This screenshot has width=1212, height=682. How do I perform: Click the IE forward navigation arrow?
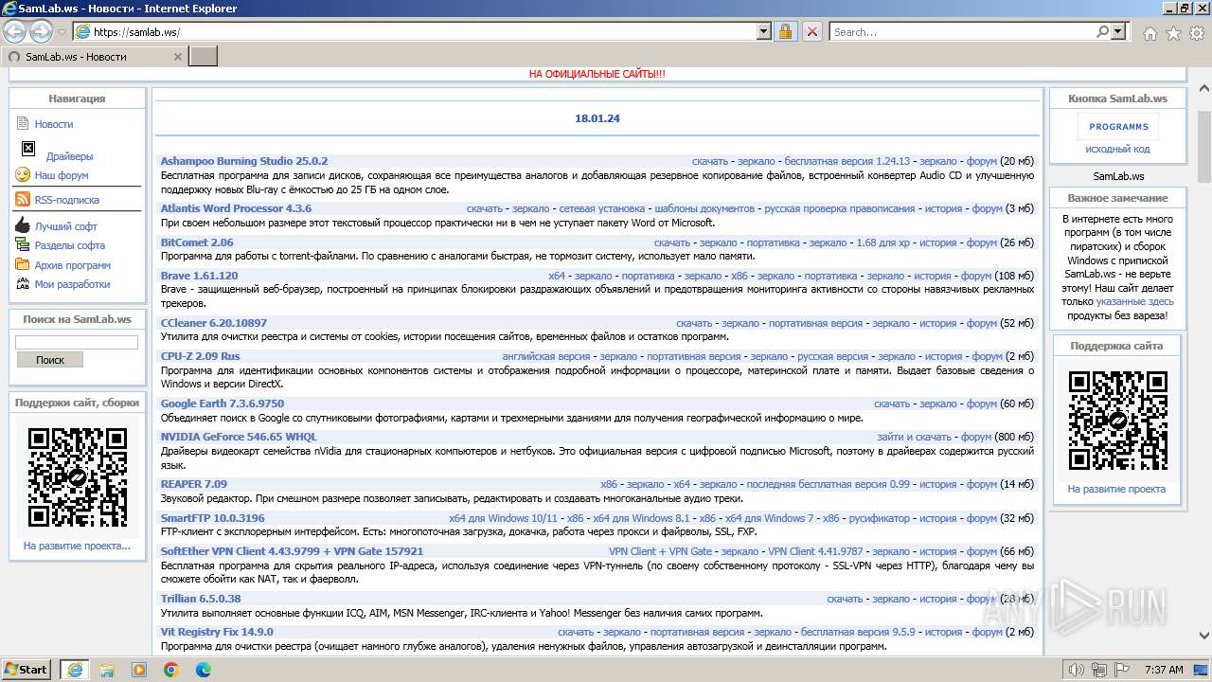pos(41,31)
